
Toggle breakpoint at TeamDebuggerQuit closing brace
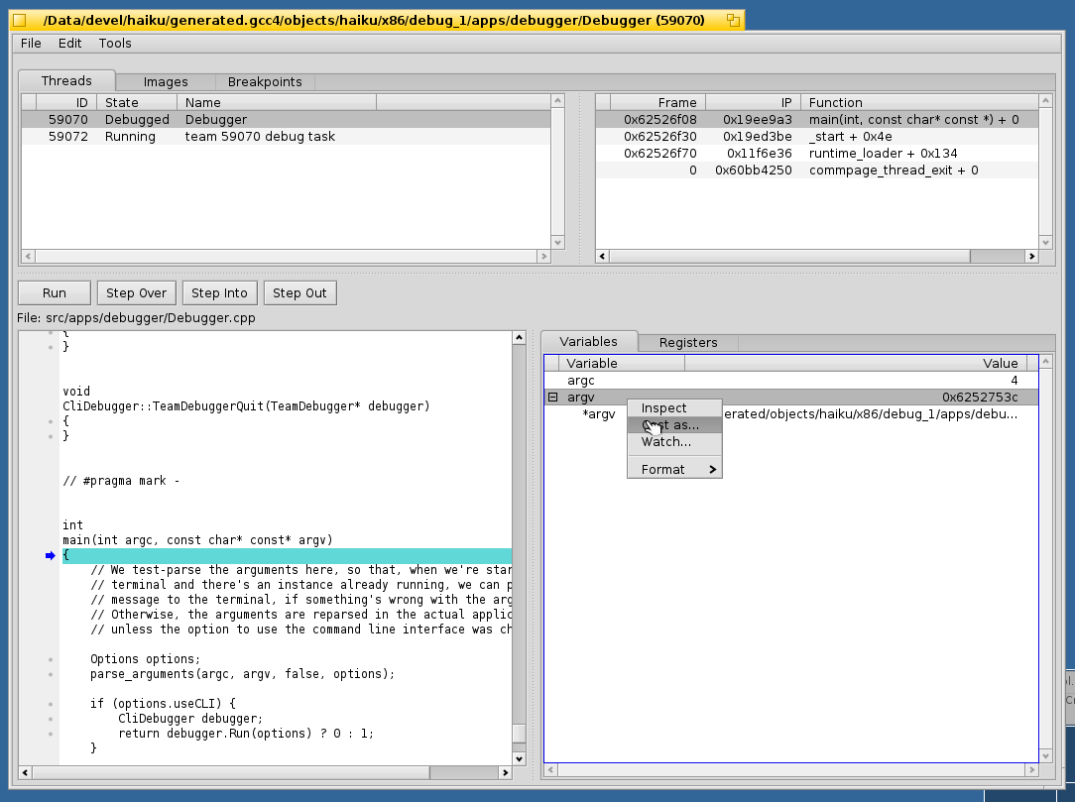[50, 436]
